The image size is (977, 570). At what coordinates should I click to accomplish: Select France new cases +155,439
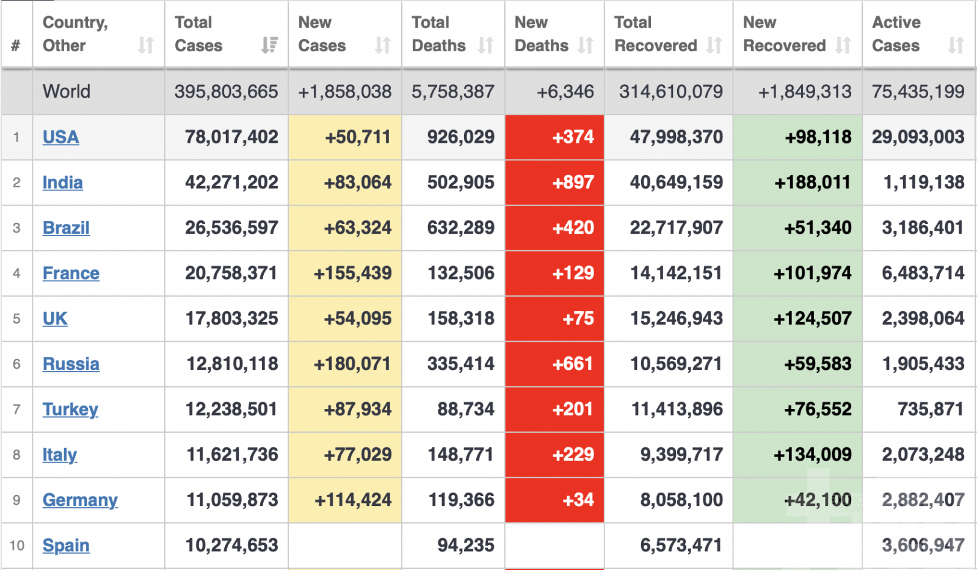click(x=353, y=273)
